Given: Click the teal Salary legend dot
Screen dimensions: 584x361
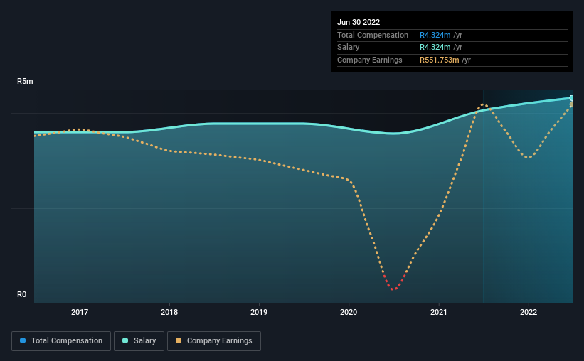Looking at the screenshot, I should click(125, 340).
